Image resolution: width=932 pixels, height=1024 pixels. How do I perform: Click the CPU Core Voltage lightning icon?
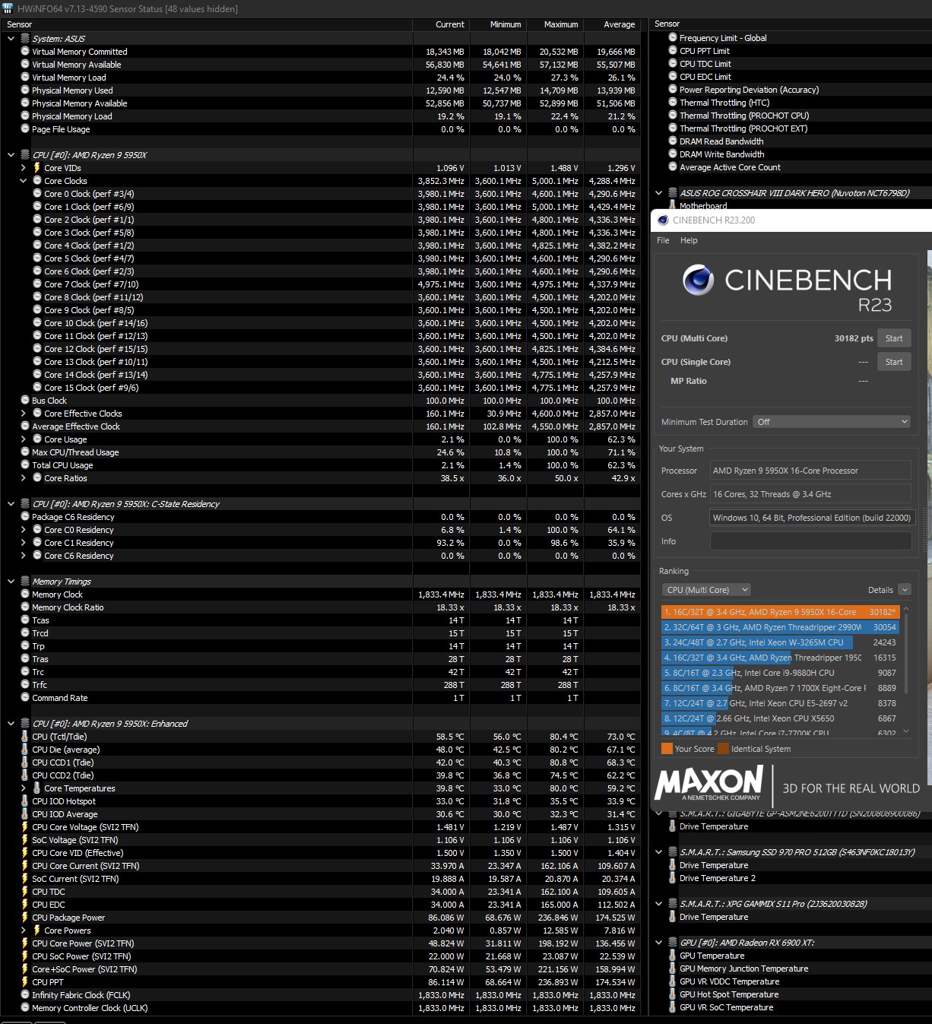[25, 827]
